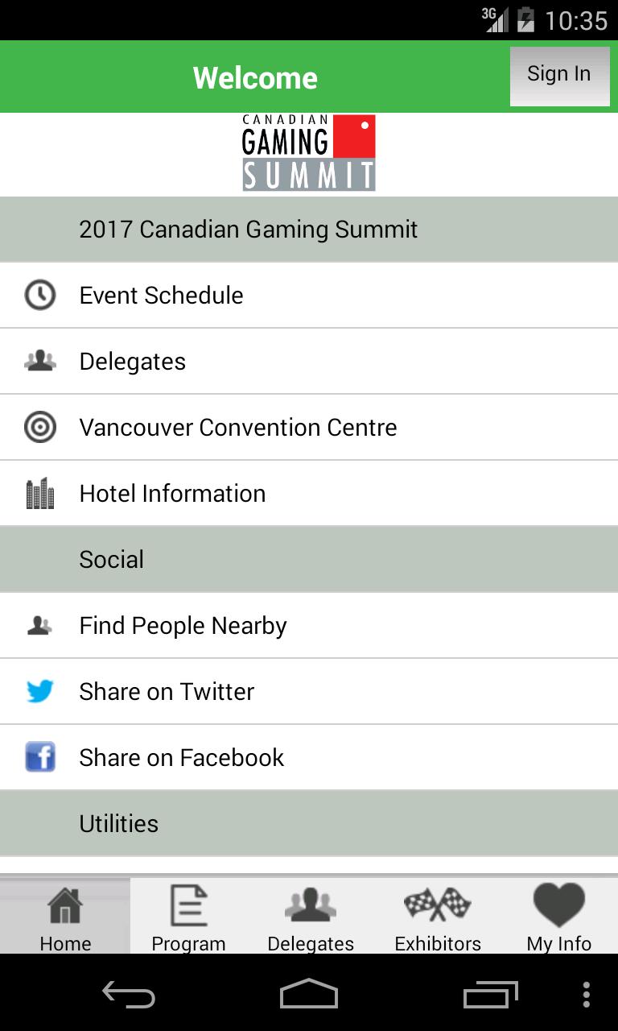Click the Canadian Gaming Summit logo
The width and height of the screenshot is (618, 1031).
pyautogui.click(x=308, y=153)
